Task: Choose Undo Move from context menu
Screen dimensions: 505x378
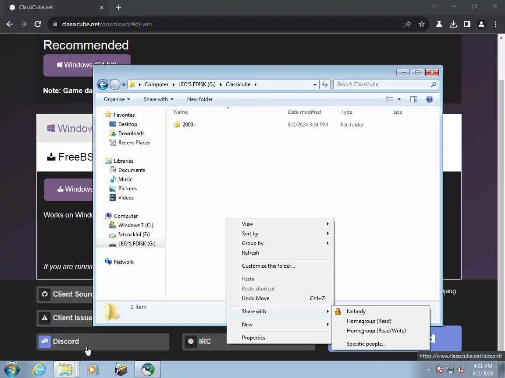Action: pyautogui.click(x=280, y=298)
